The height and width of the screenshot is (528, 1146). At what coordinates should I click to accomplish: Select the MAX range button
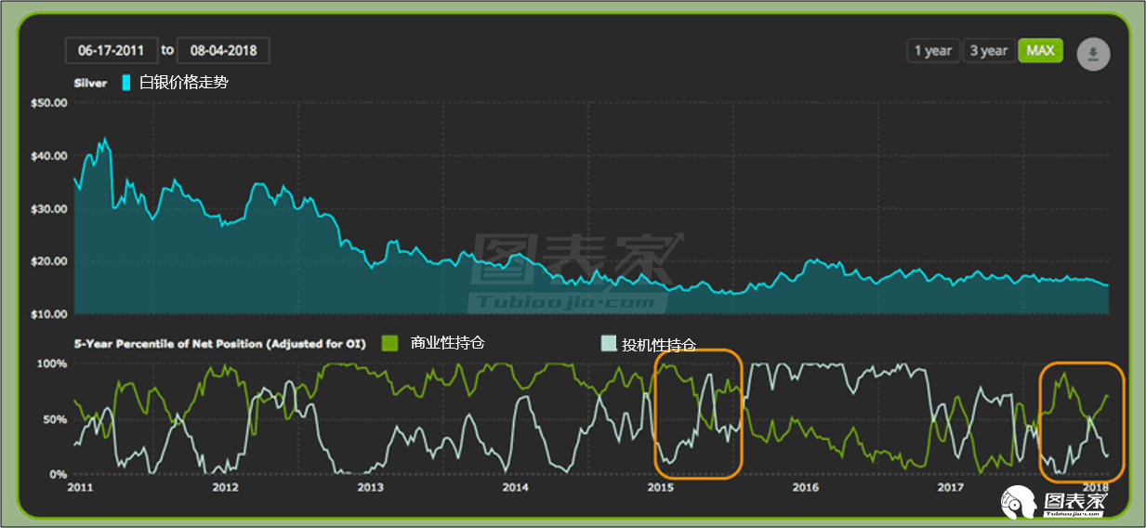tap(1040, 51)
